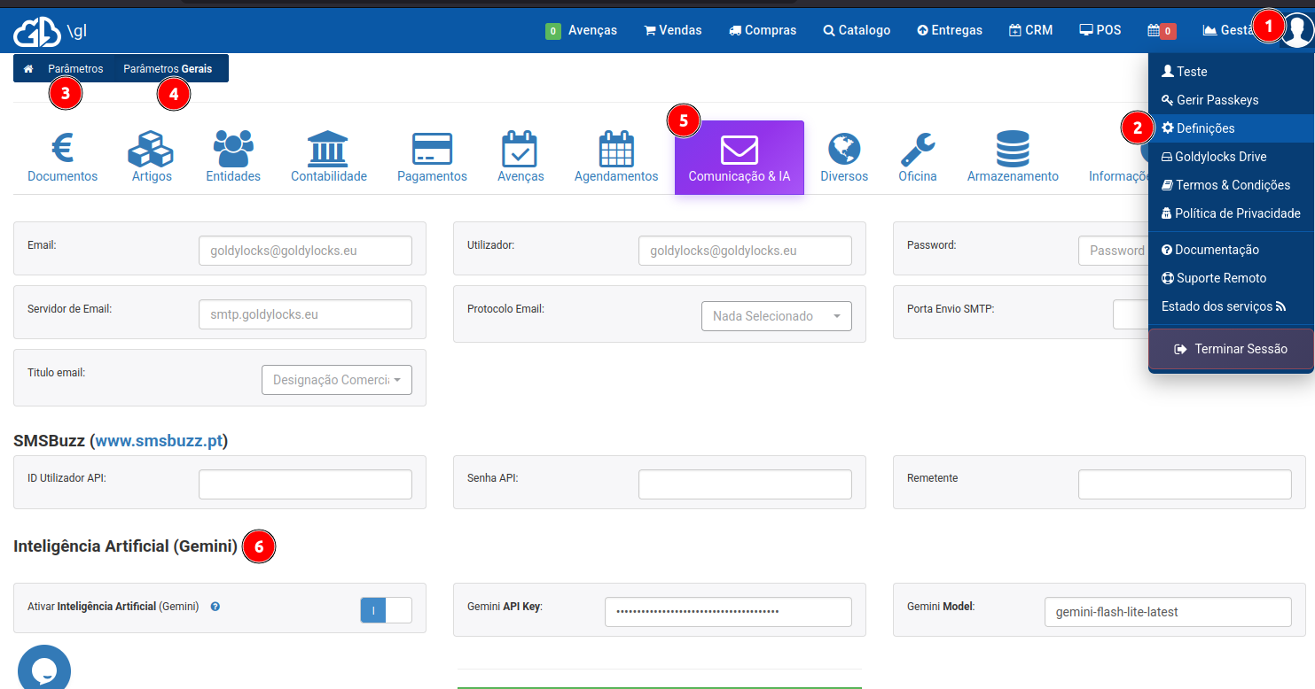This screenshot has height=689, width=1315.
Task: Open the Catalogo menu
Action: 857,30
